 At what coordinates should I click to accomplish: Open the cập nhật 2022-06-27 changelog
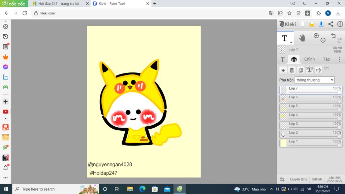(335, 179)
